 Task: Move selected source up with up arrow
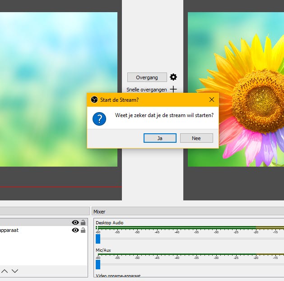tap(5, 271)
